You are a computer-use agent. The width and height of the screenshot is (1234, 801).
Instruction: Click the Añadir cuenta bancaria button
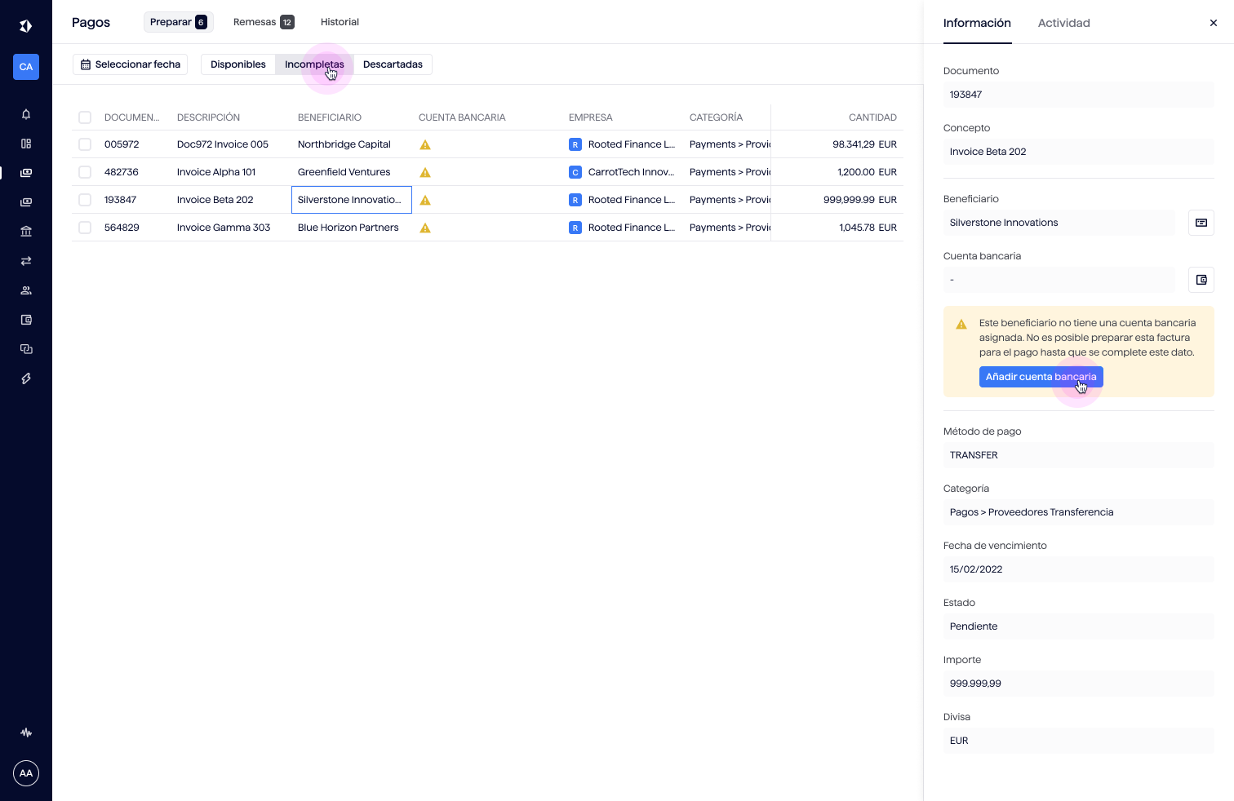pyautogui.click(x=1041, y=377)
